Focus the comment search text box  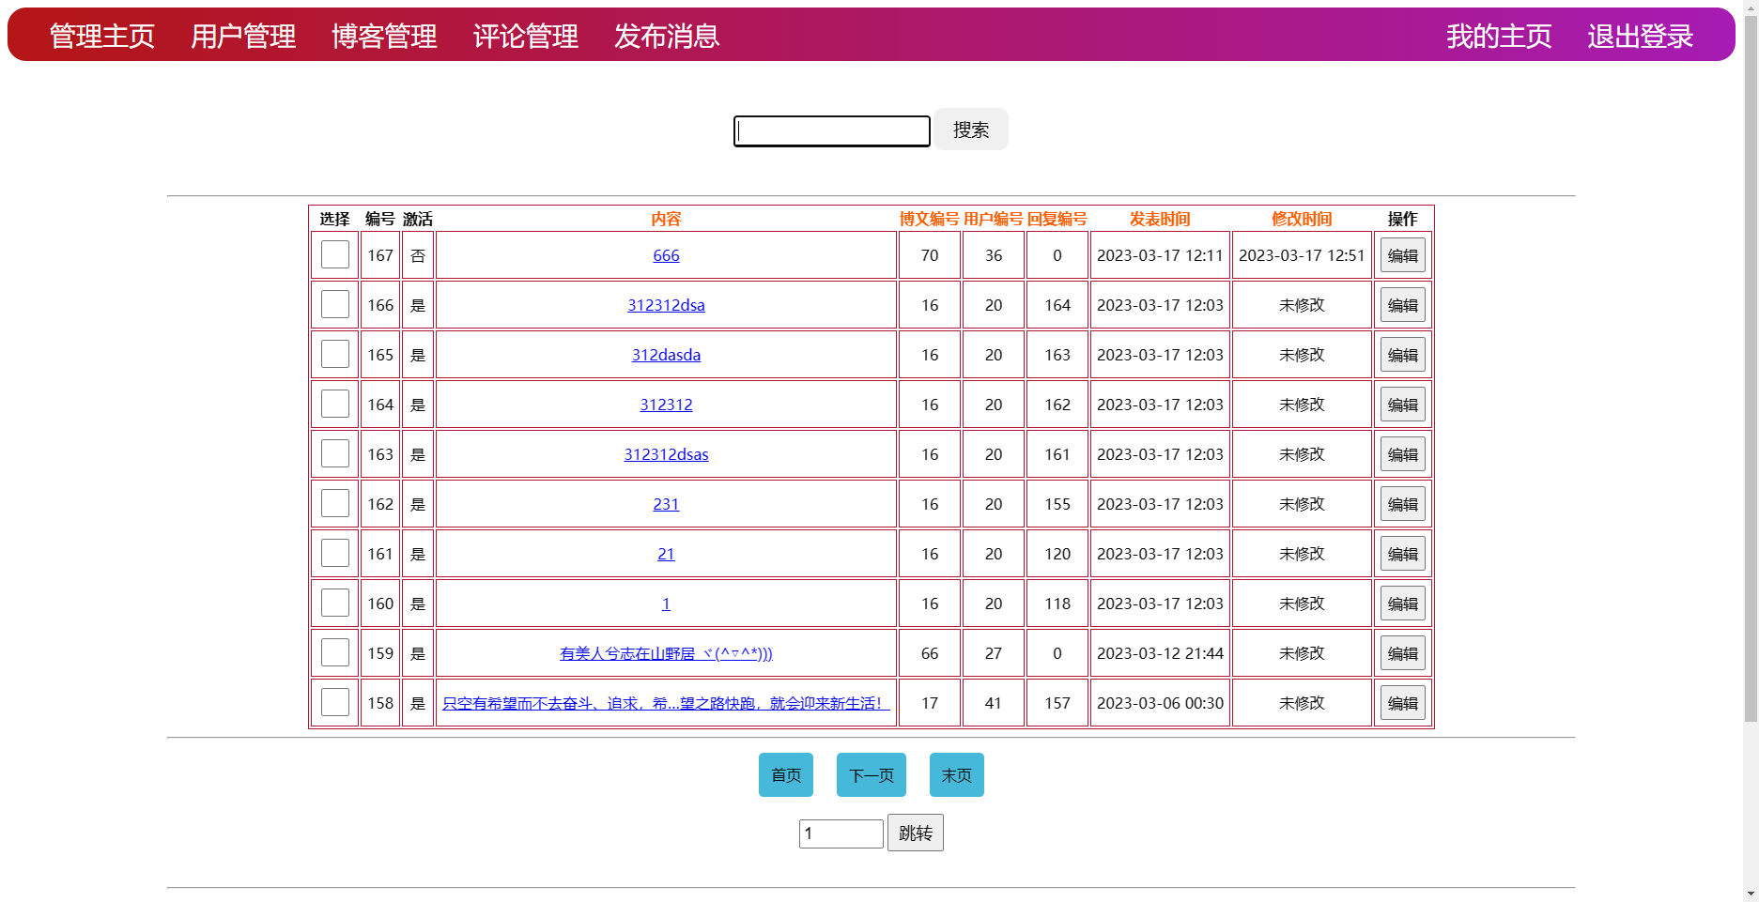coord(831,130)
